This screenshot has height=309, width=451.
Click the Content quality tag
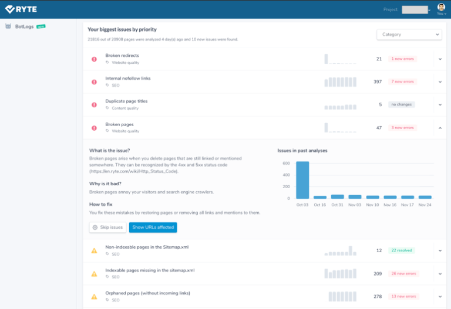tap(125, 108)
